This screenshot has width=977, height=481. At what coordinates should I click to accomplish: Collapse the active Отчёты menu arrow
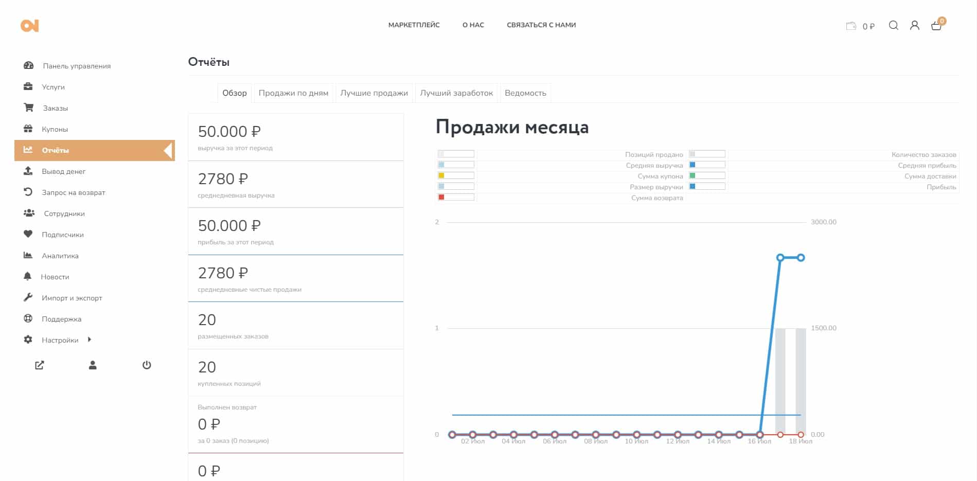[x=168, y=150]
